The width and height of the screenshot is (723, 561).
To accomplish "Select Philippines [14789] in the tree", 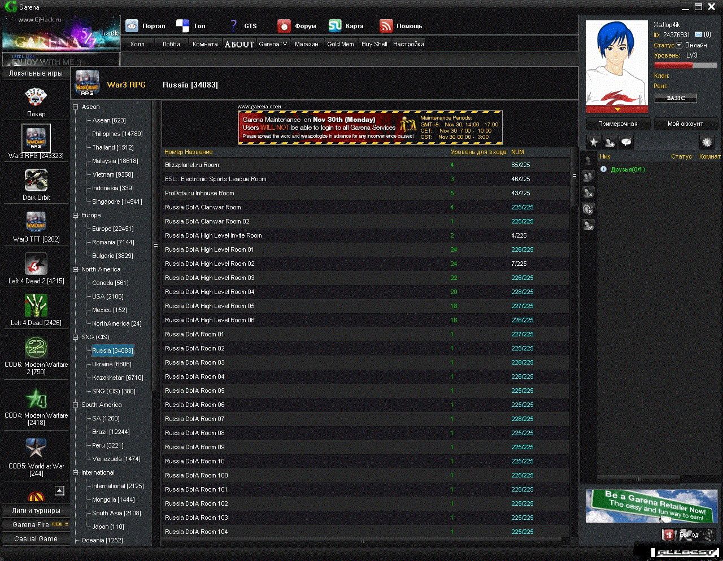I will click(x=117, y=134).
